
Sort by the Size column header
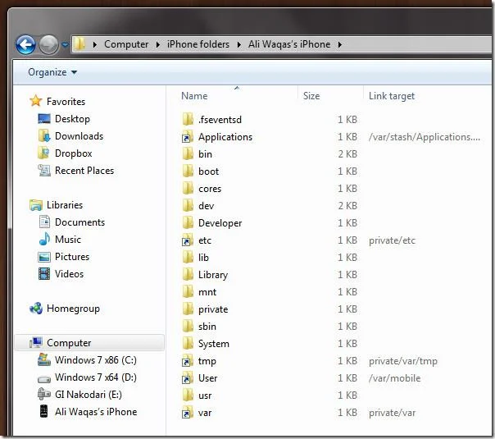tap(311, 96)
